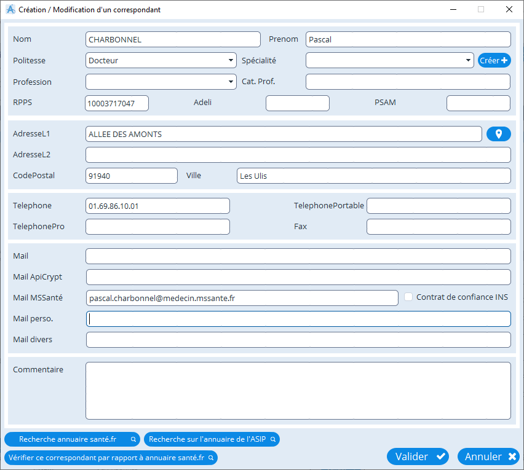Enable Contrat de confiance INS checkbox

coord(408,297)
